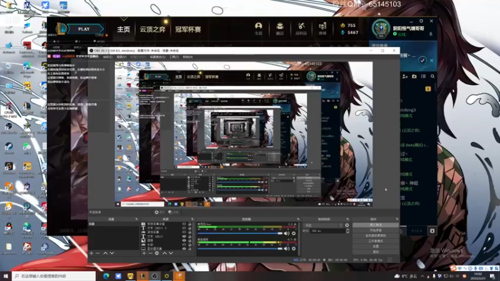Image resolution: width=500 pixels, height=281 pixels.
Task: Click the OBS 退出 button in controls
Action: pos(376,252)
